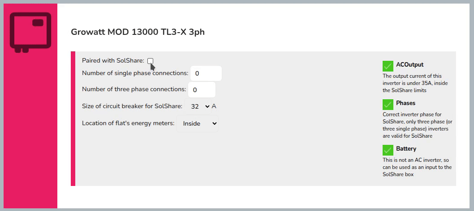Click the ACOutput heading text
This screenshot has height=211, width=474.
(409, 65)
